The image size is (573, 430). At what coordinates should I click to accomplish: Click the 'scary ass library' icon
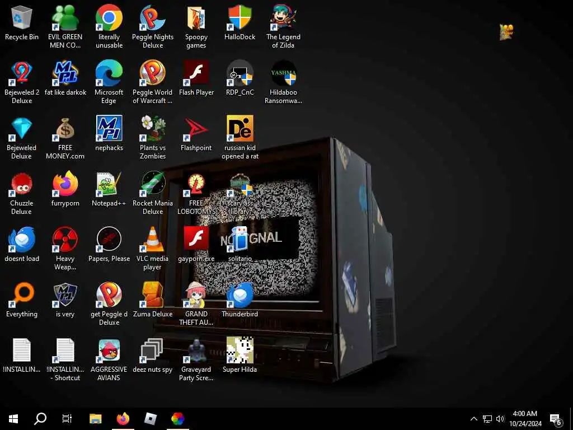(x=239, y=184)
